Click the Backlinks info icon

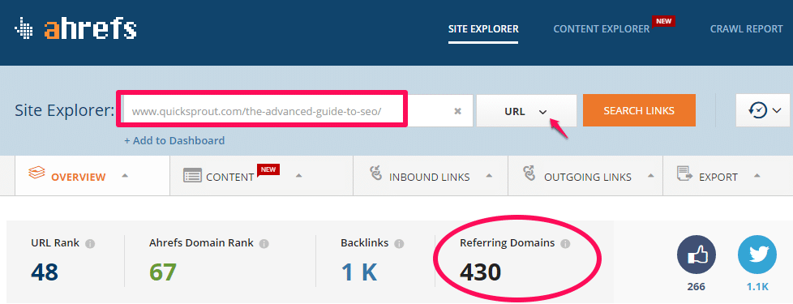399,244
